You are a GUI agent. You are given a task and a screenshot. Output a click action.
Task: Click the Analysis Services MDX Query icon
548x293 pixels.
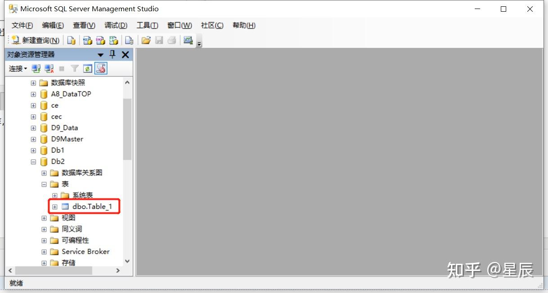pyautogui.click(x=87, y=41)
